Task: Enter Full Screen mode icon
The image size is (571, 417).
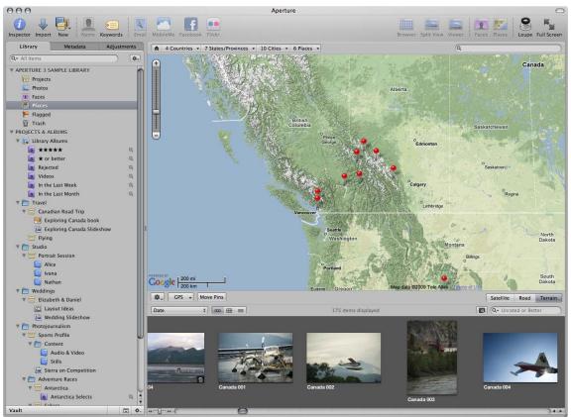Action: (549, 25)
